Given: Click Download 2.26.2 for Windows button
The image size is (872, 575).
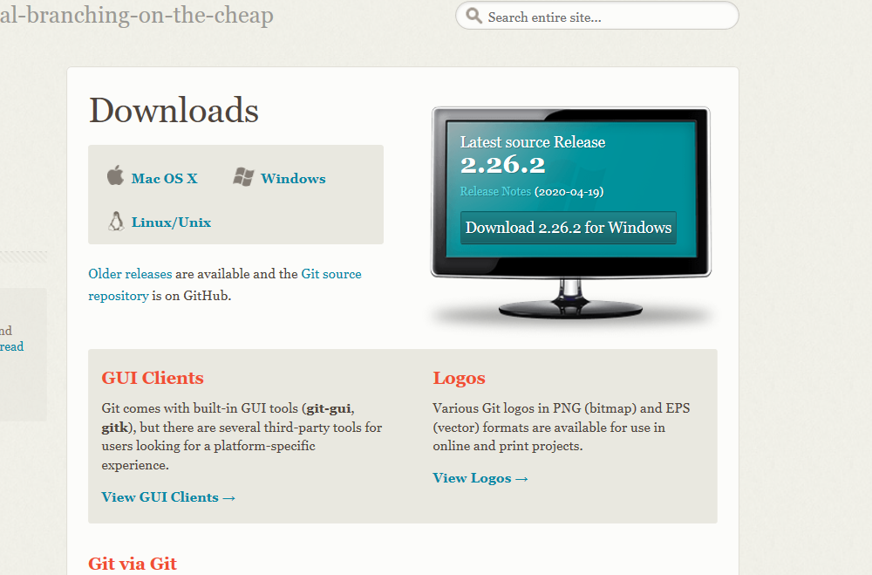Looking at the screenshot, I should (569, 228).
